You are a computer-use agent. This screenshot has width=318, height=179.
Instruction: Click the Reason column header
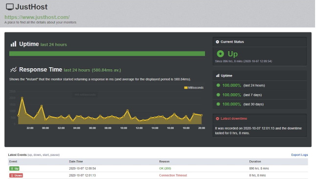click(x=164, y=161)
